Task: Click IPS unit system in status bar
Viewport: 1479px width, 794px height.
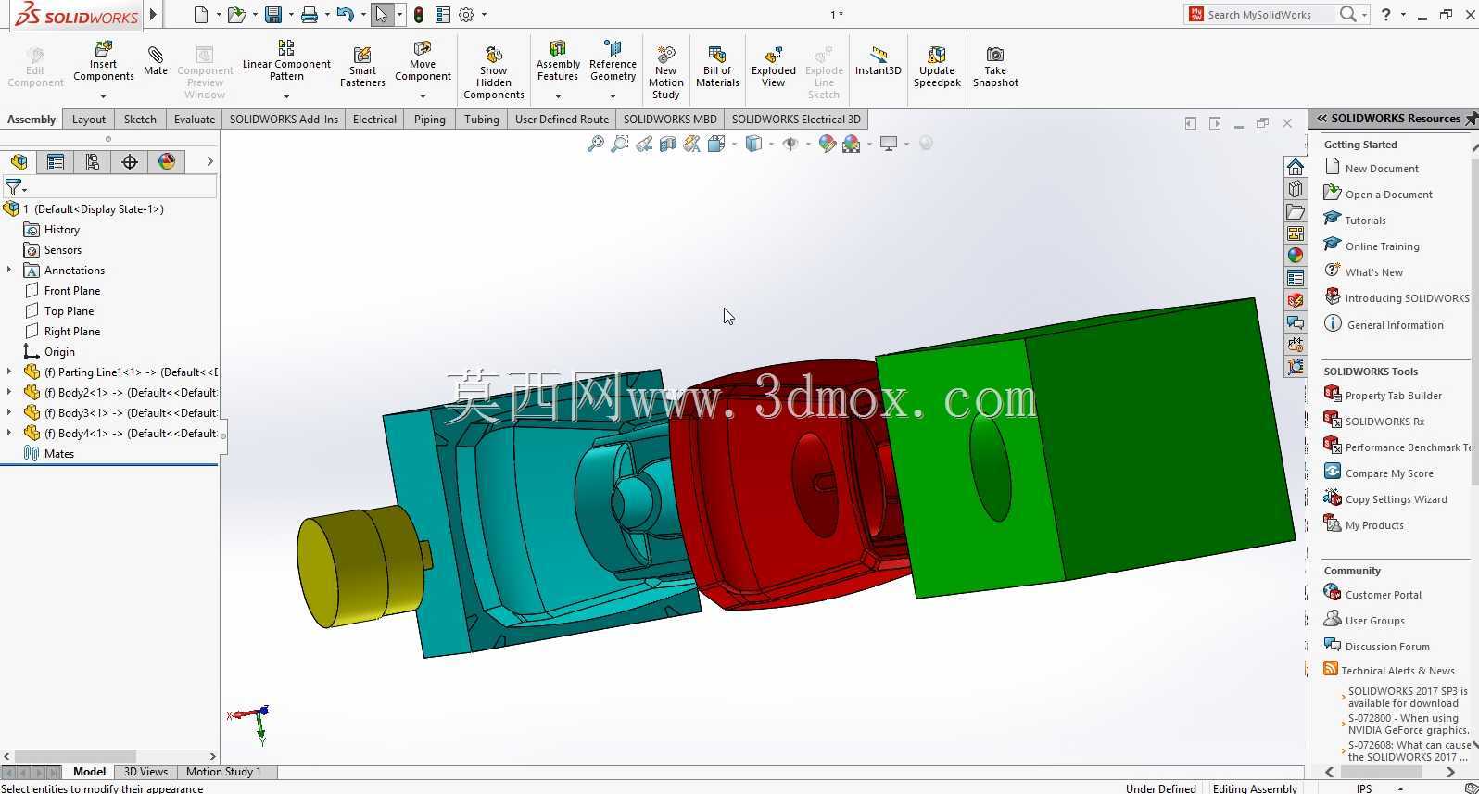Action: (x=1364, y=788)
